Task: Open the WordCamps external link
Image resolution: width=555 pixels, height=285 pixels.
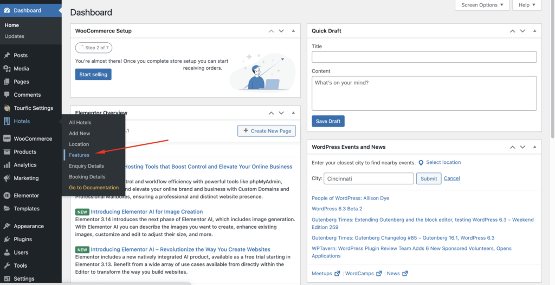Action: (x=364, y=274)
